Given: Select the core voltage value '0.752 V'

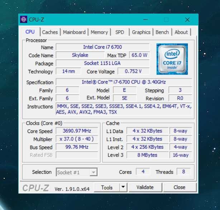Looking at the screenshot, I should pyautogui.click(x=133, y=71).
